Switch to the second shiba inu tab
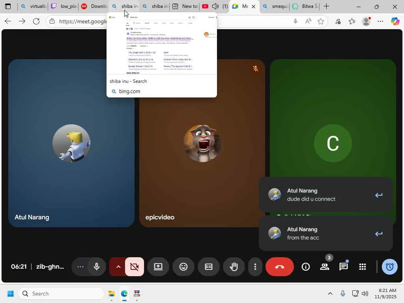Screen dimensions: 404x303 155,6
